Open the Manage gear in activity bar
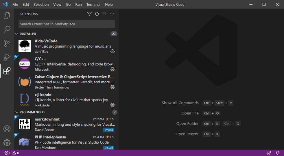 coord(7,142)
